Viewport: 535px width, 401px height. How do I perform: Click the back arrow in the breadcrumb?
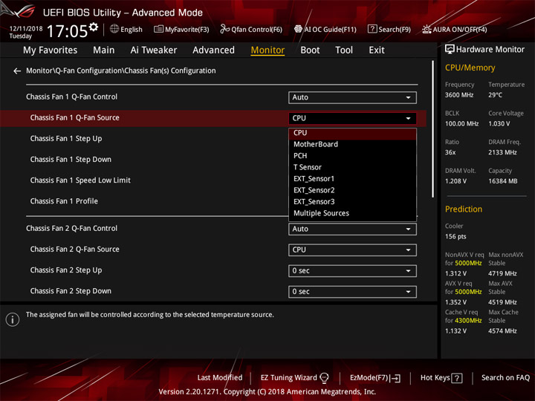[x=16, y=71]
